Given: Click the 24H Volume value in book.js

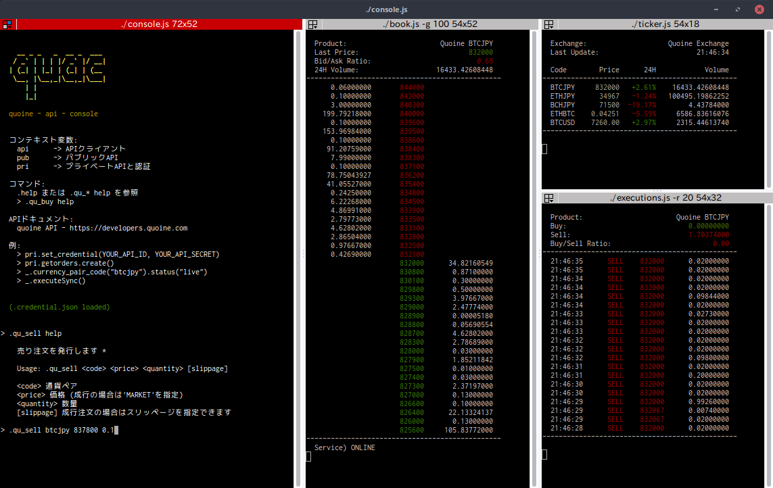Looking at the screenshot, I should point(465,70).
